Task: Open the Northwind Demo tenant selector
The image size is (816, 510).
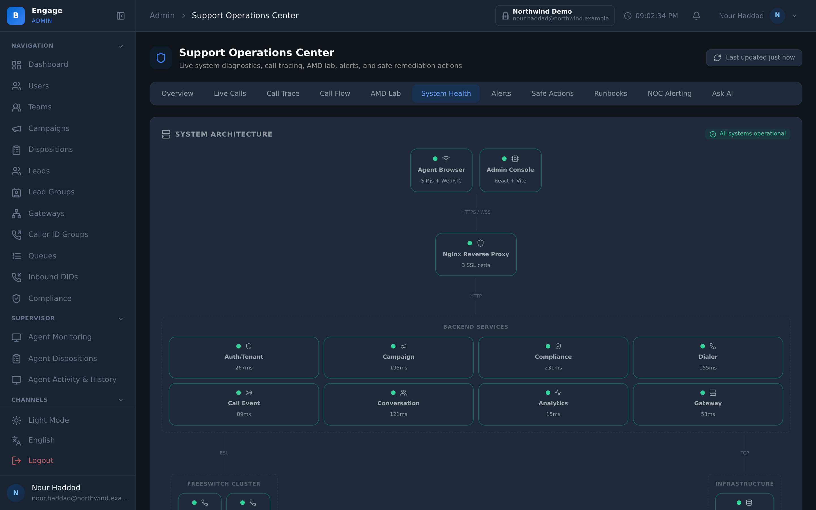Action: click(x=555, y=16)
